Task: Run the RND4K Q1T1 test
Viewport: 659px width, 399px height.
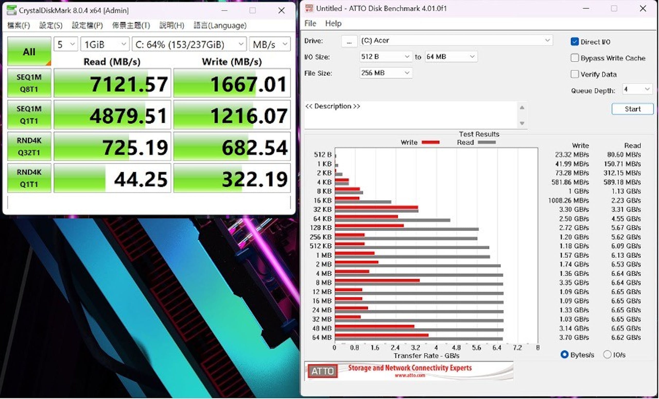Action: [29, 178]
